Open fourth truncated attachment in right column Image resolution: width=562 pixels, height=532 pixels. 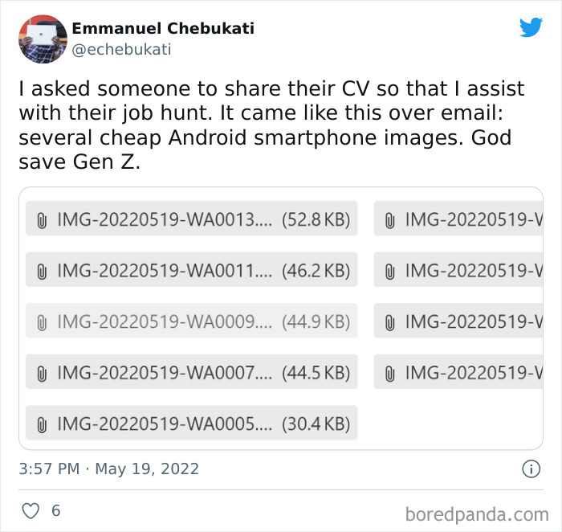tap(458, 371)
